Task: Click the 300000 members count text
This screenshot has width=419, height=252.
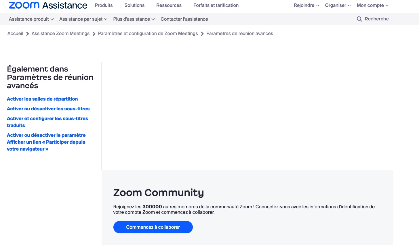Action: pyautogui.click(x=152, y=207)
